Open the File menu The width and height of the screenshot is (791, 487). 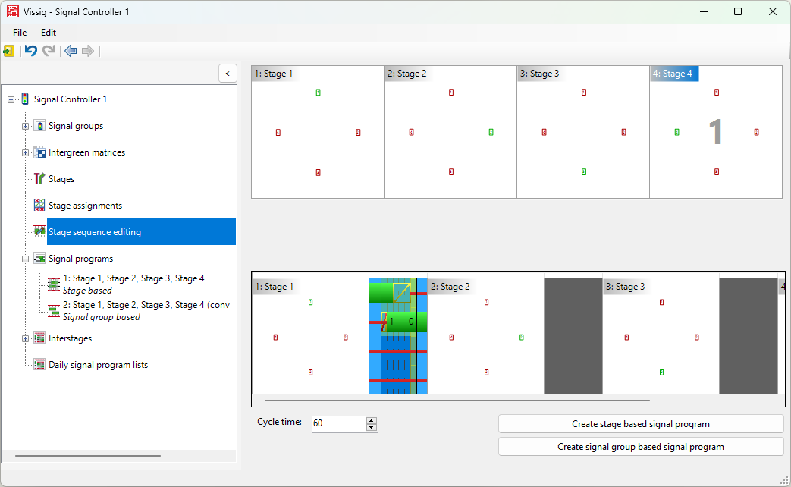click(20, 33)
